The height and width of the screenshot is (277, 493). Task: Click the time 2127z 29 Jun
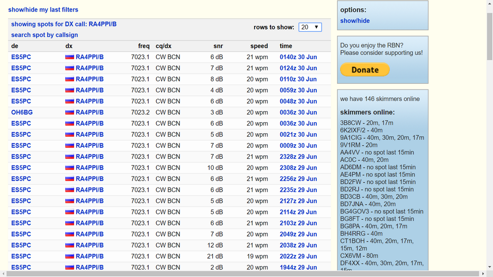tap(298, 201)
